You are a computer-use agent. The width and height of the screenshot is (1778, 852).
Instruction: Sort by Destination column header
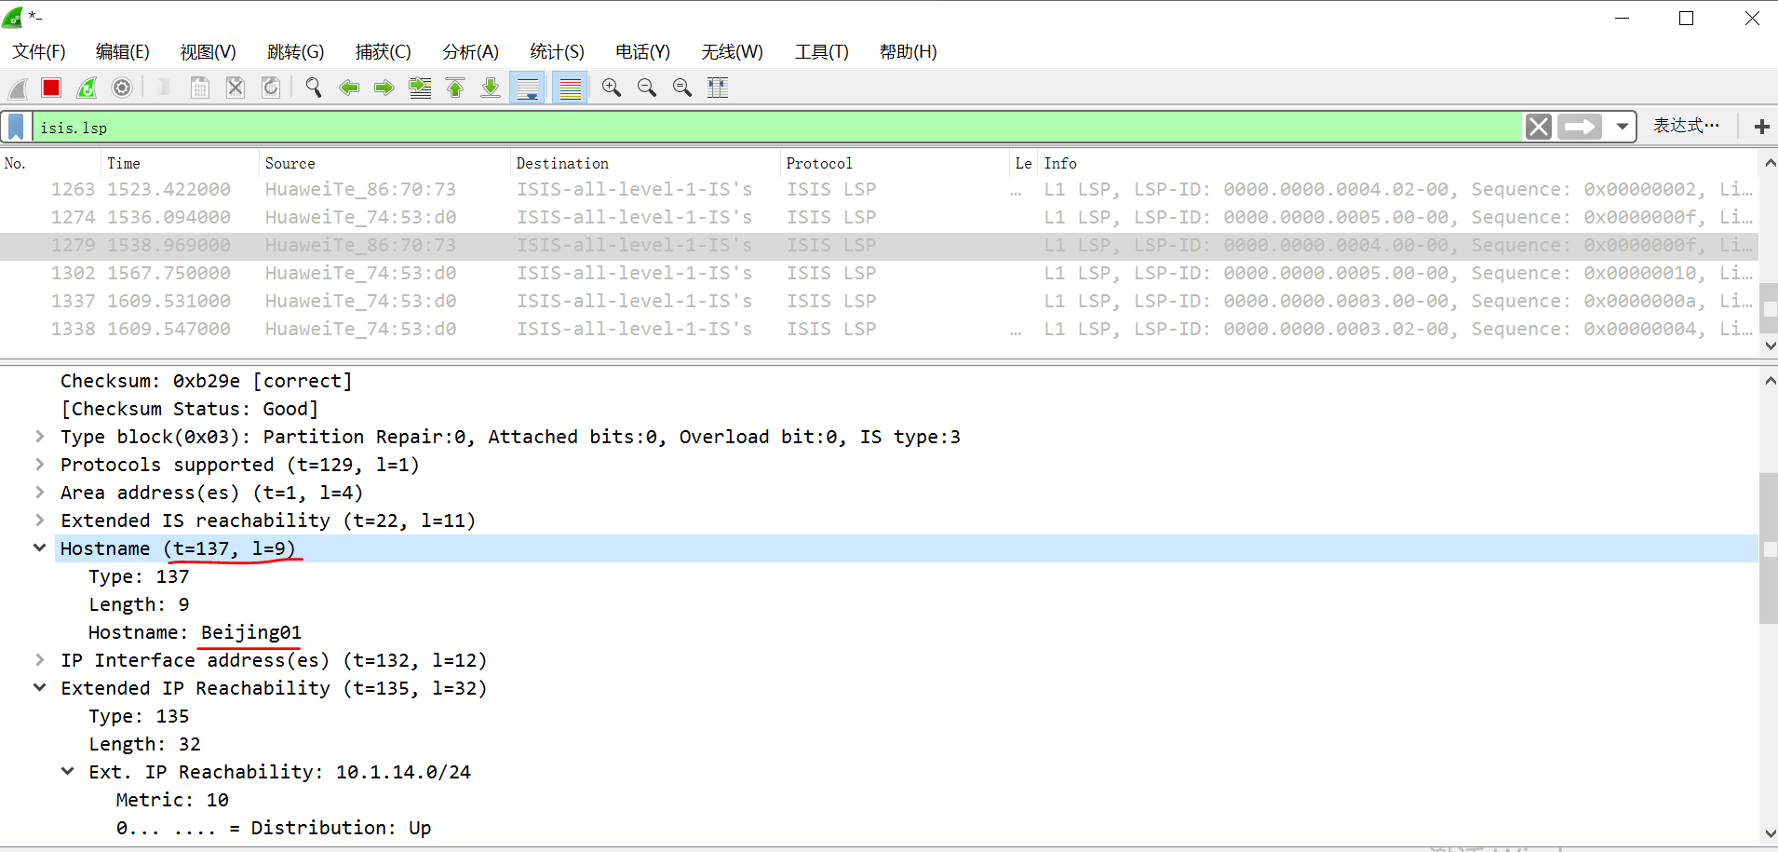pyautogui.click(x=646, y=163)
